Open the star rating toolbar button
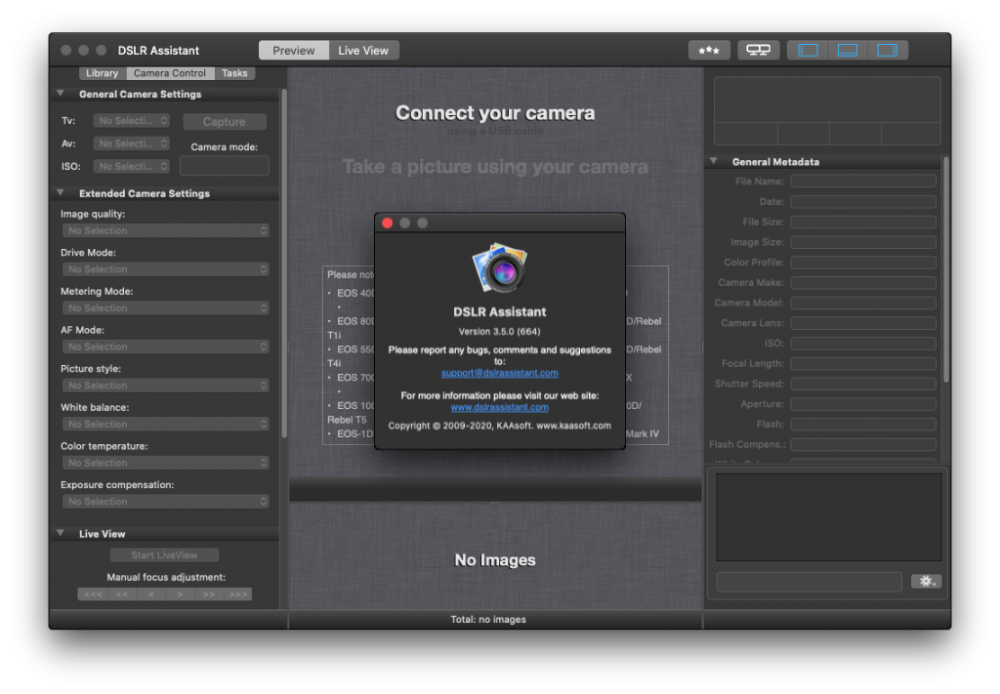 coord(709,51)
